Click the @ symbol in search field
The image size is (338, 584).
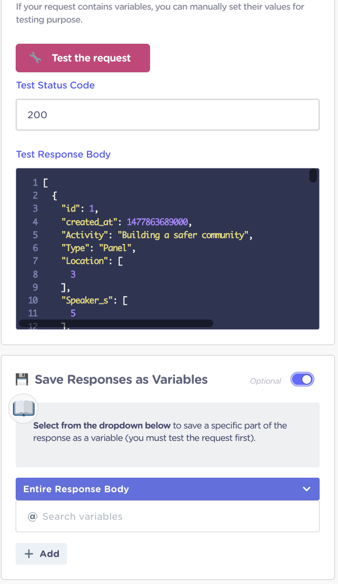(x=33, y=516)
